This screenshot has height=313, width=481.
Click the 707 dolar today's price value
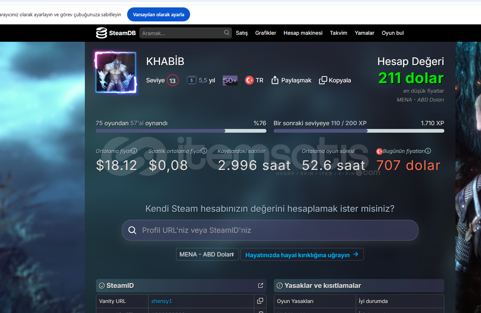pos(408,165)
